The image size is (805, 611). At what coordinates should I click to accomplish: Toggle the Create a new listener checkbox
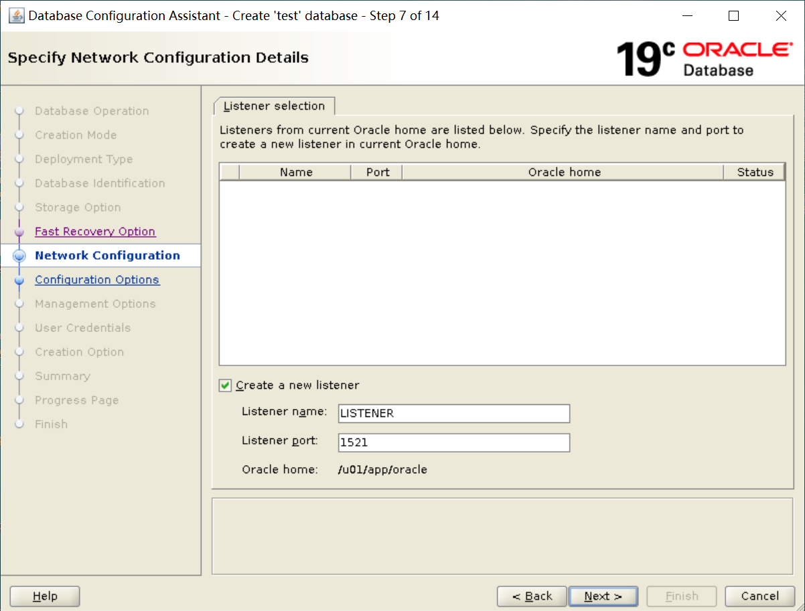pyautogui.click(x=225, y=385)
